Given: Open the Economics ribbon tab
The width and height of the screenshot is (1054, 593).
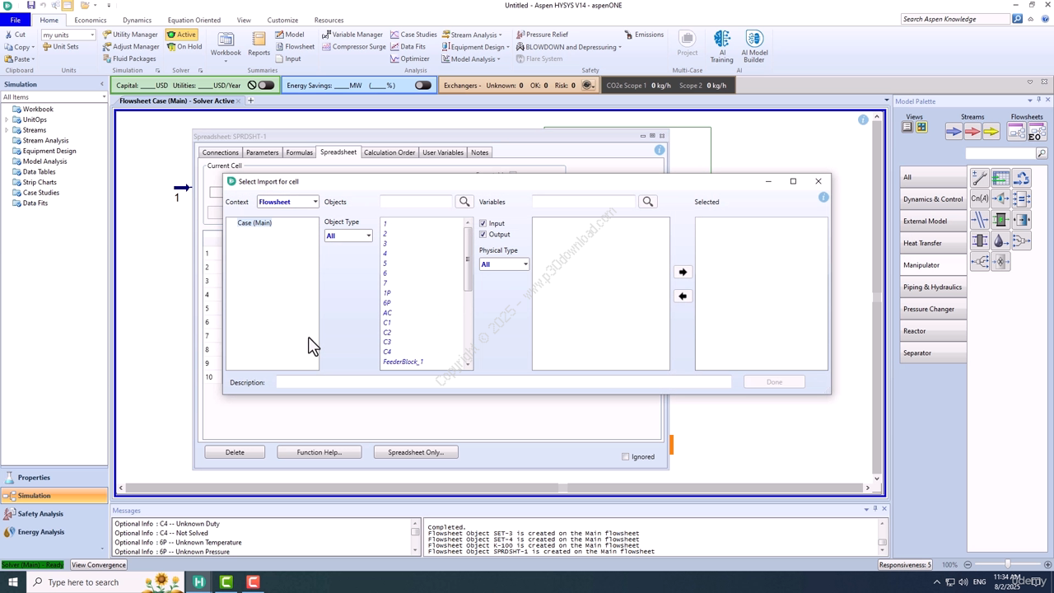Looking at the screenshot, I should [x=90, y=20].
